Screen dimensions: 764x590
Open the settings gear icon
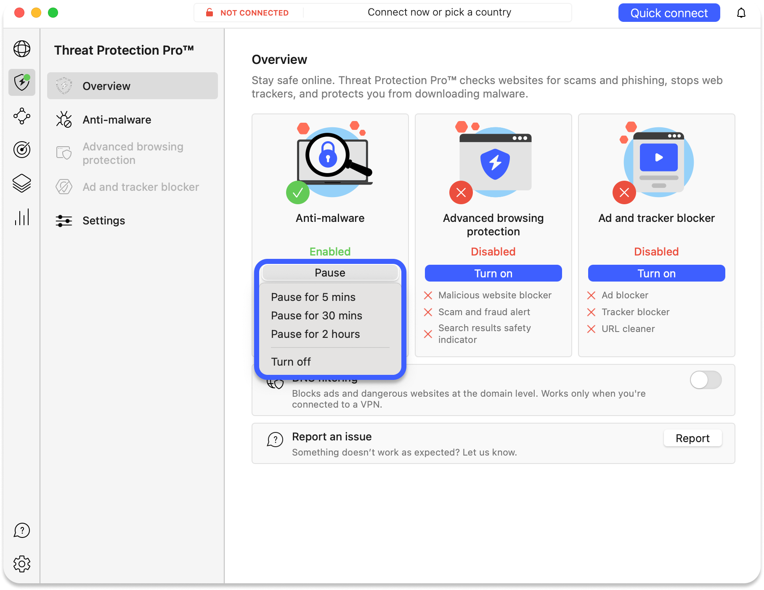coord(22,564)
